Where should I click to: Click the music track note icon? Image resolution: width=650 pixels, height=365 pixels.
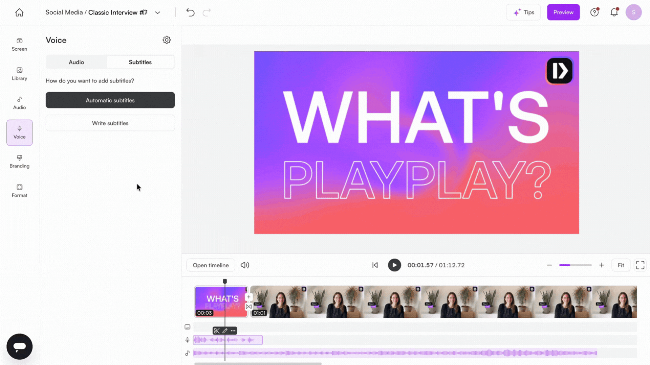click(x=187, y=353)
